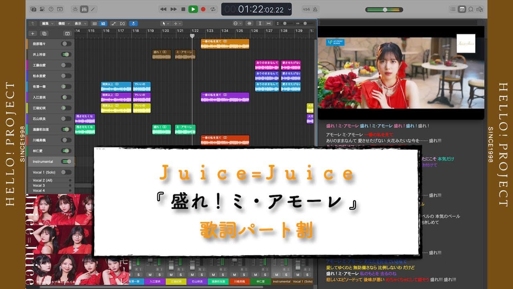Toggle the Mixer panel button
513x289 pixels.
pyautogui.click(x=84, y=9)
